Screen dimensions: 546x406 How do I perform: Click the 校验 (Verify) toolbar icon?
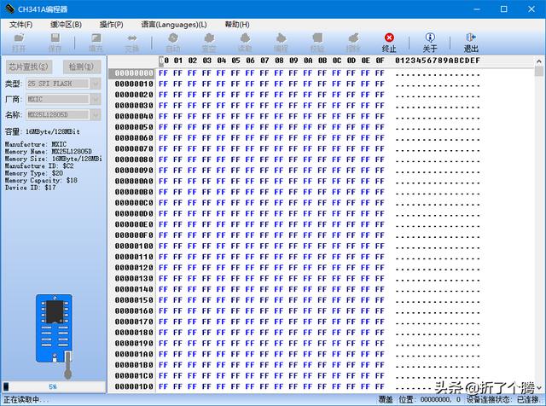[317, 42]
